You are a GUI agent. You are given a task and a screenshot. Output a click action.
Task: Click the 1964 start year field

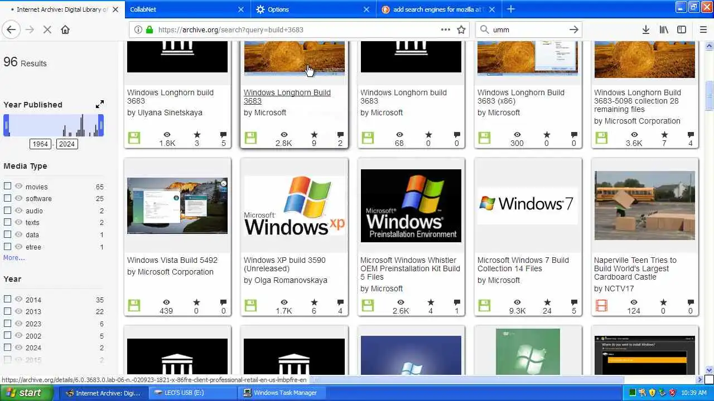(40, 144)
